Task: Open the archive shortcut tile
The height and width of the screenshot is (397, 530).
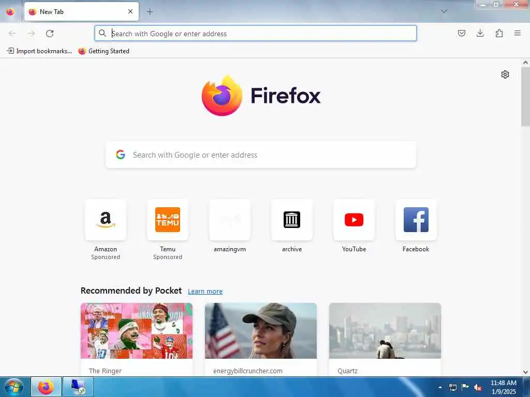Action: 292,220
